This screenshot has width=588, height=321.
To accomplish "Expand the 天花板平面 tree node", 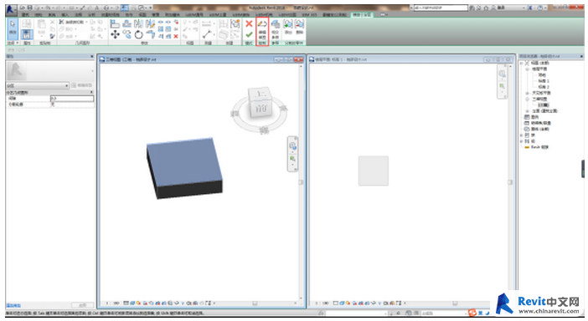I will [527, 93].
